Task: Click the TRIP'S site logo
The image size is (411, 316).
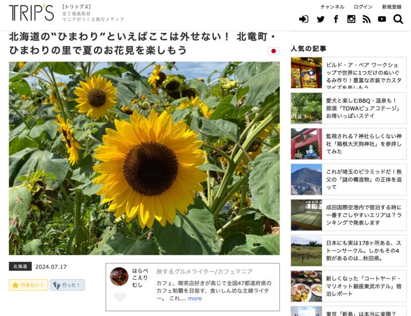Action: 32,13
